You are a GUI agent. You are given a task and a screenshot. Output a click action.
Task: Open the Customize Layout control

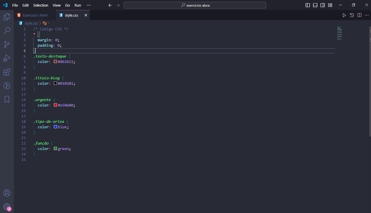[330, 5]
